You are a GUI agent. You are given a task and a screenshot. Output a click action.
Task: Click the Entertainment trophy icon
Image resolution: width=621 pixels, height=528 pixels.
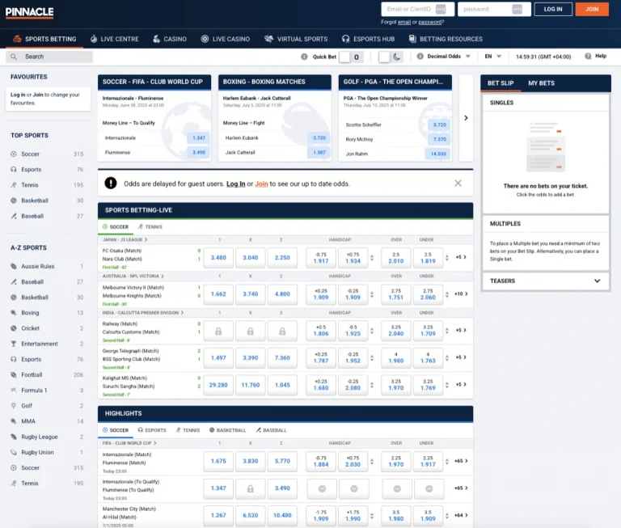pos(14,344)
